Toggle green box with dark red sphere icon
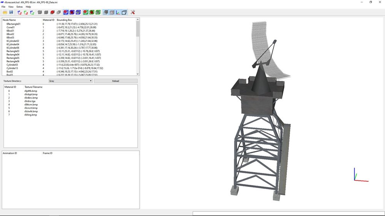 (92, 12)
